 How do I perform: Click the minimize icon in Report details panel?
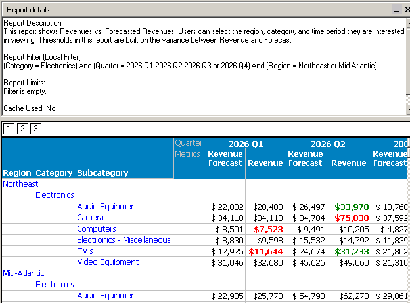396,10
